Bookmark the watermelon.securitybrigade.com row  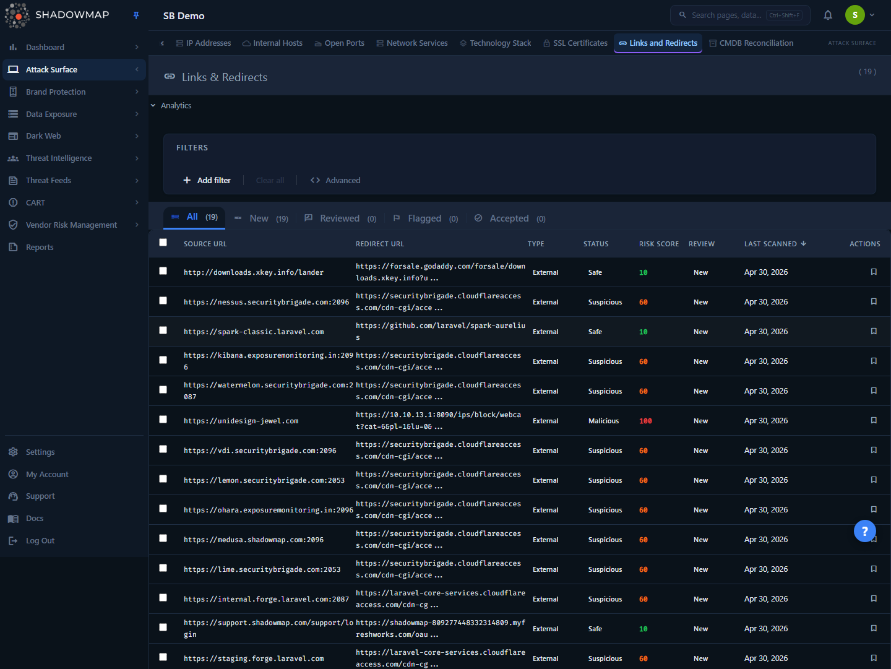[874, 391]
